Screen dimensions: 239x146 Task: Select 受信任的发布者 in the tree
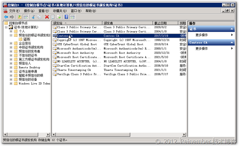[x=30, y=51]
